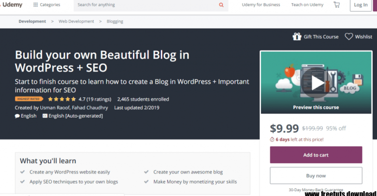Click the Log In button
Viewport: 377px width, 196px height.
(361, 5)
